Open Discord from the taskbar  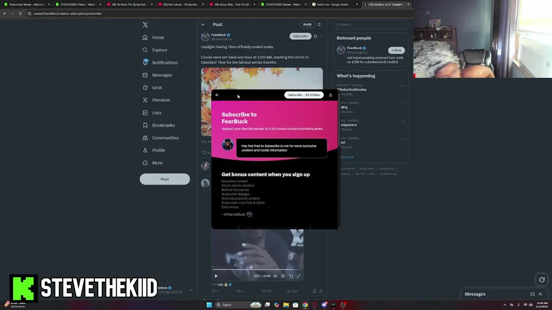pos(324,305)
